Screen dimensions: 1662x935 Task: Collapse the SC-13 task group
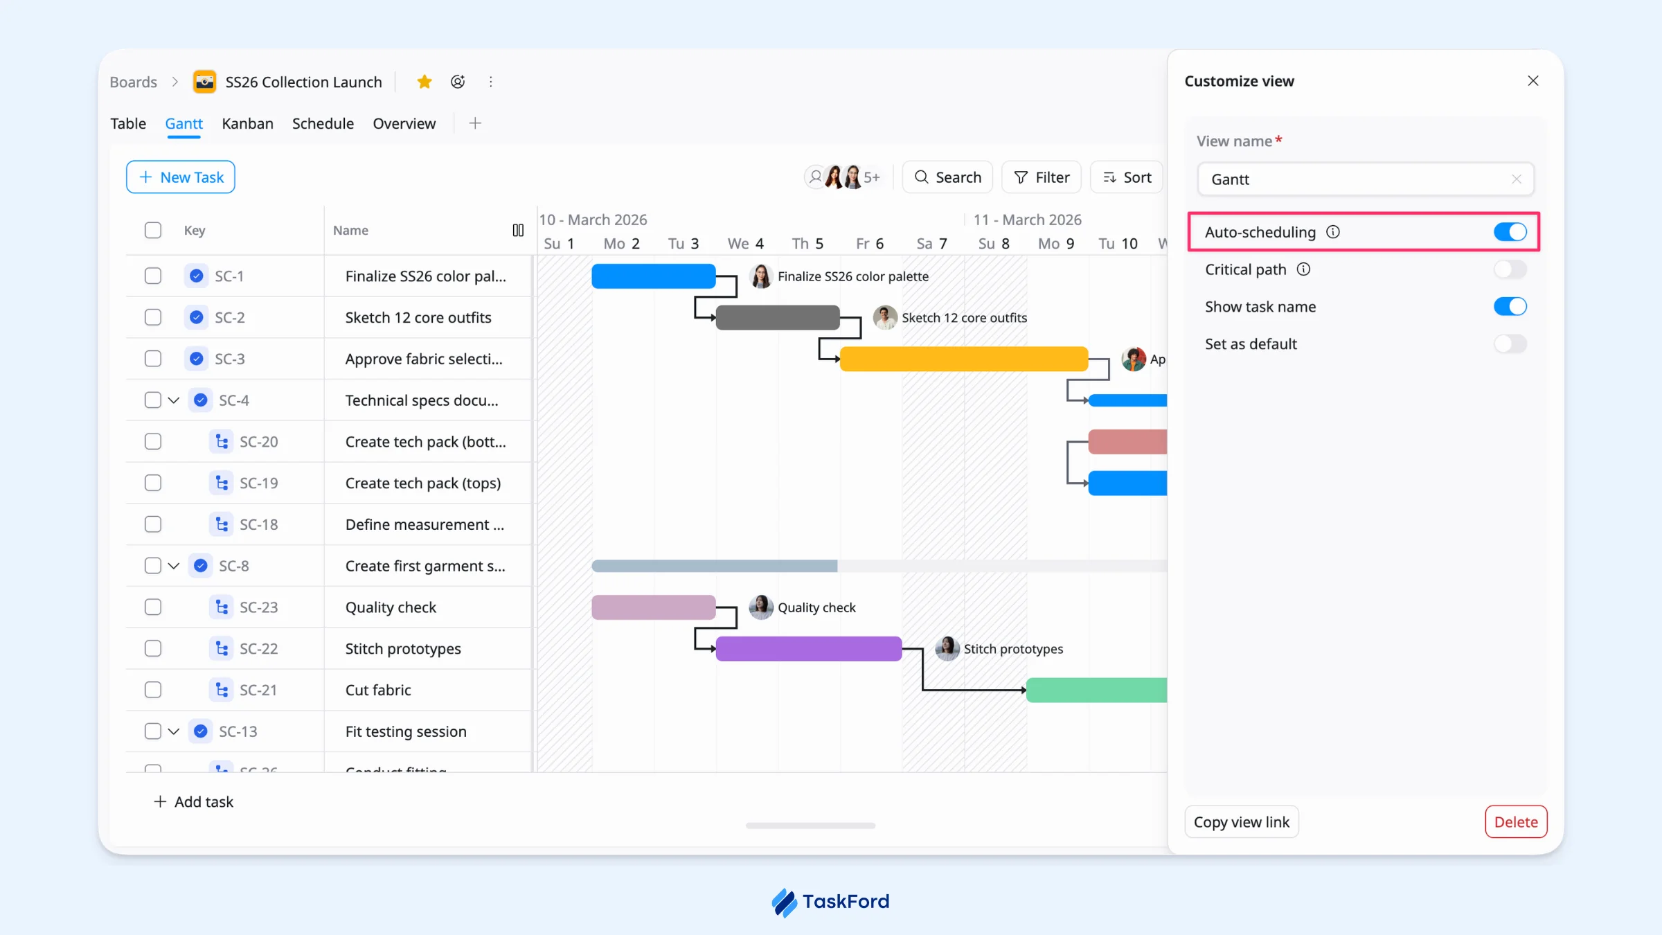pyautogui.click(x=174, y=731)
